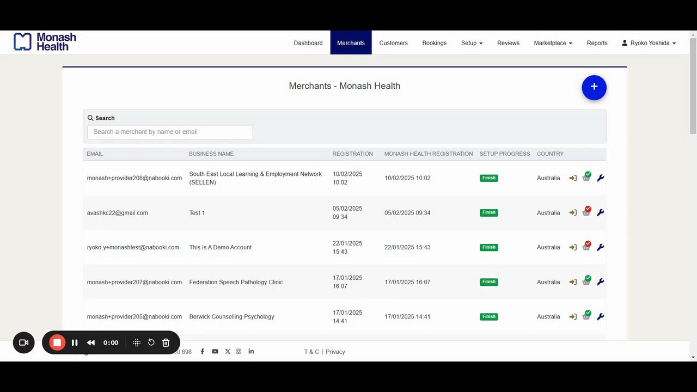The height and width of the screenshot is (392, 697).
Task: Log in as This Is A Demo Account via its arrow icon
Action: pyautogui.click(x=573, y=247)
